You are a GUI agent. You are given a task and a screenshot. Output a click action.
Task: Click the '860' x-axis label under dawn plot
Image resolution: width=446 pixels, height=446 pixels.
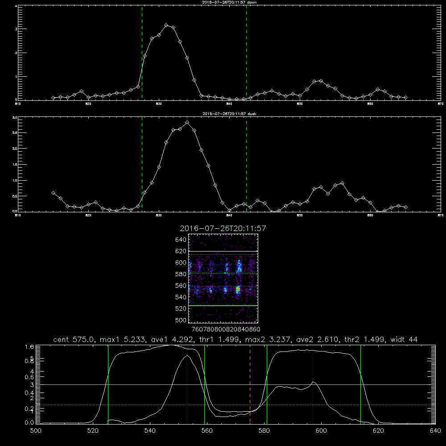370,104
